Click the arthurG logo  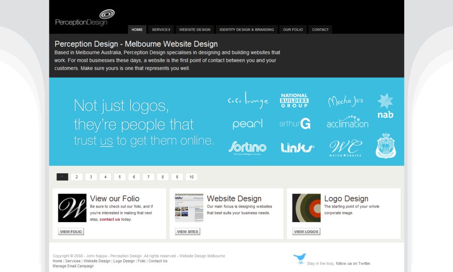294,123
